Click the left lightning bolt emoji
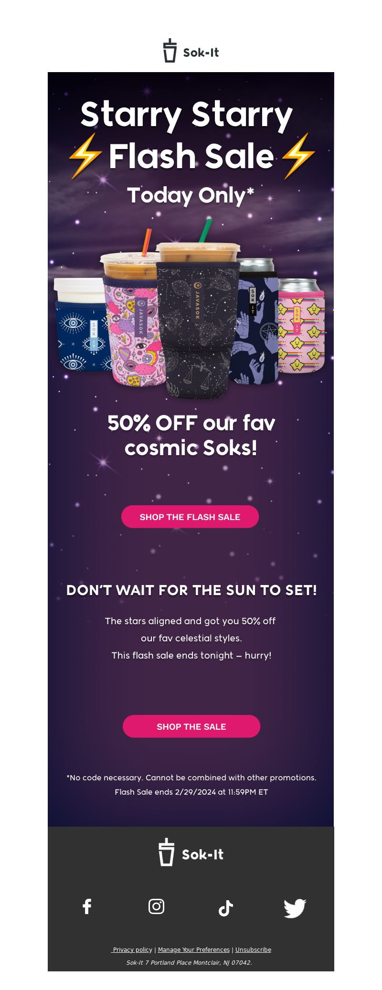382x990 pixels. (85, 156)
